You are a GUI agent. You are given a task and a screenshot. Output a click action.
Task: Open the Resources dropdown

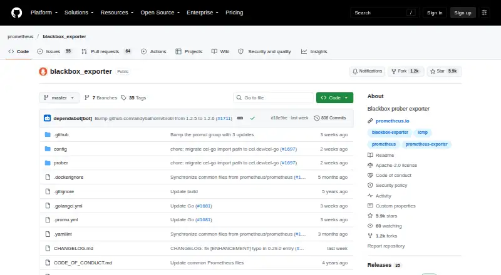117,12
